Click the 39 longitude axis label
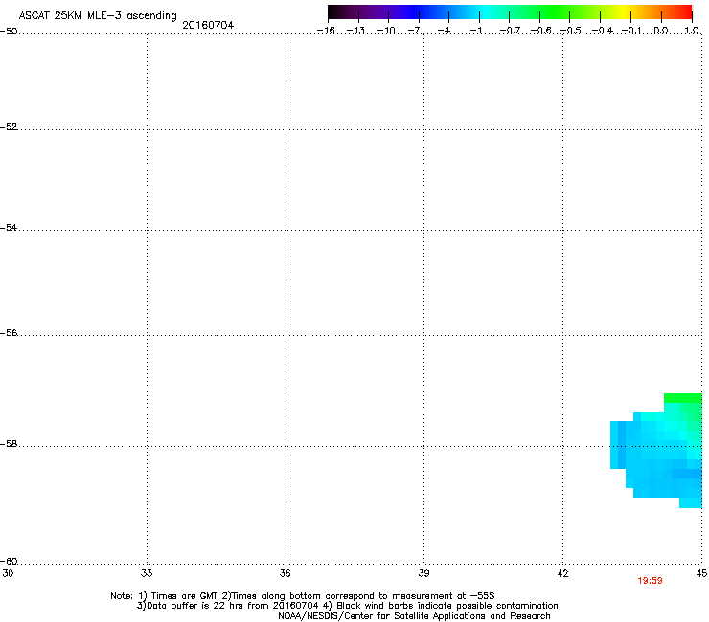 point(423,573)
